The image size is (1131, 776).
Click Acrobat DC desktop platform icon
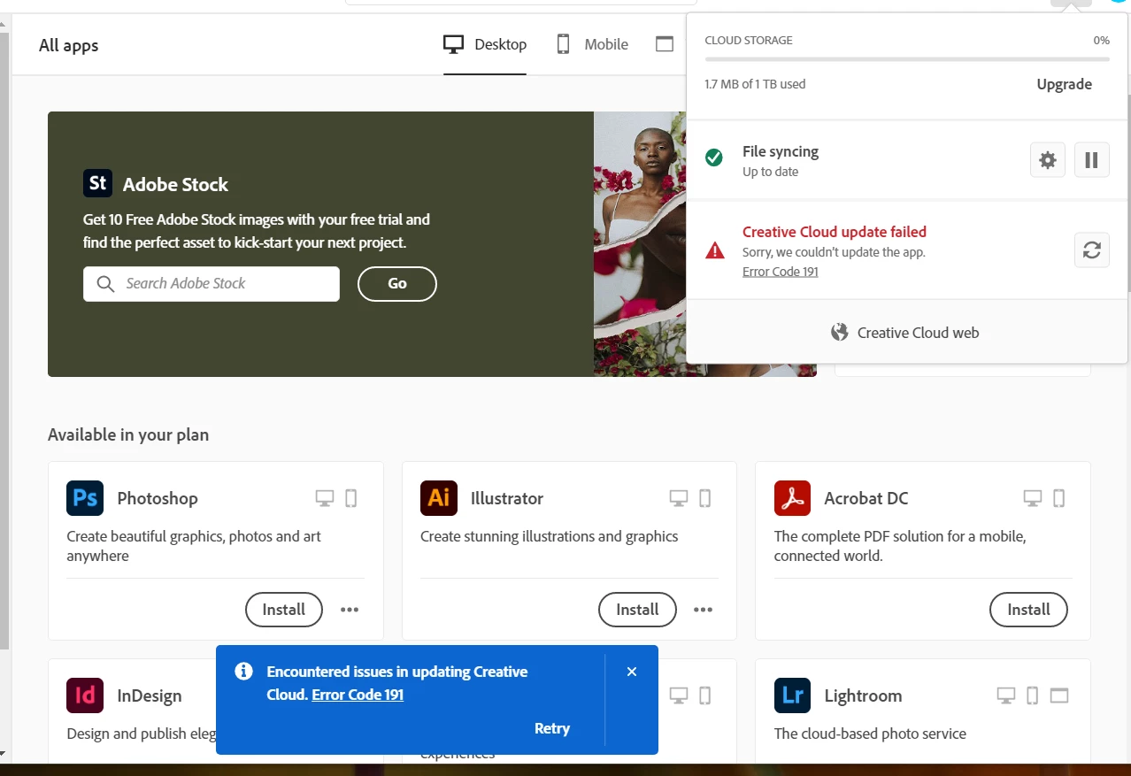1033,498
